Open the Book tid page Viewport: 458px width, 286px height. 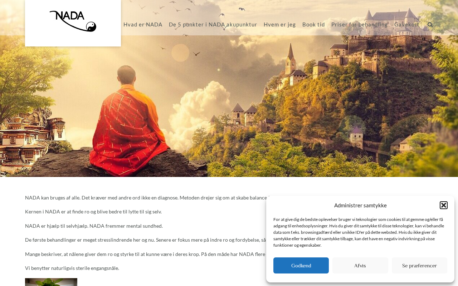[x=313, y=24]
